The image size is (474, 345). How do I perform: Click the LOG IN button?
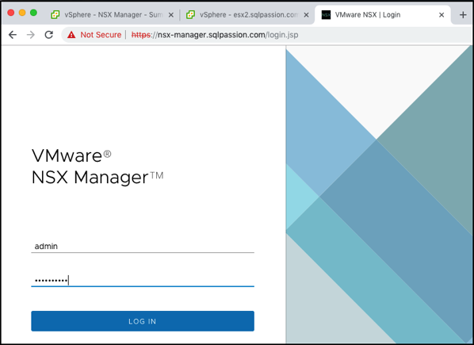click(x=143, y=321)
